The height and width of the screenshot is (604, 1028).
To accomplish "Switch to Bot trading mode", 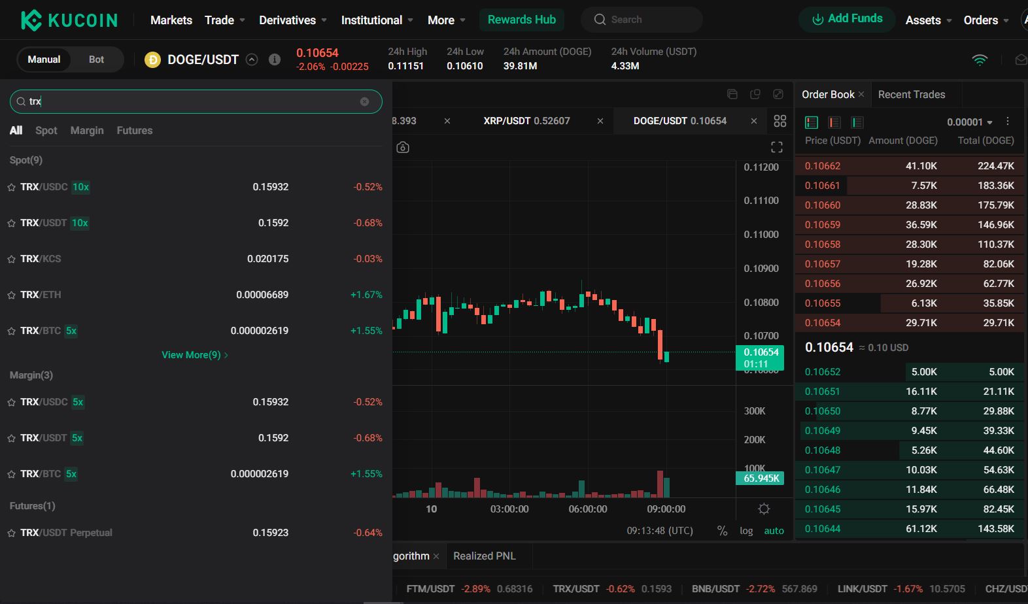I will 97,59.
